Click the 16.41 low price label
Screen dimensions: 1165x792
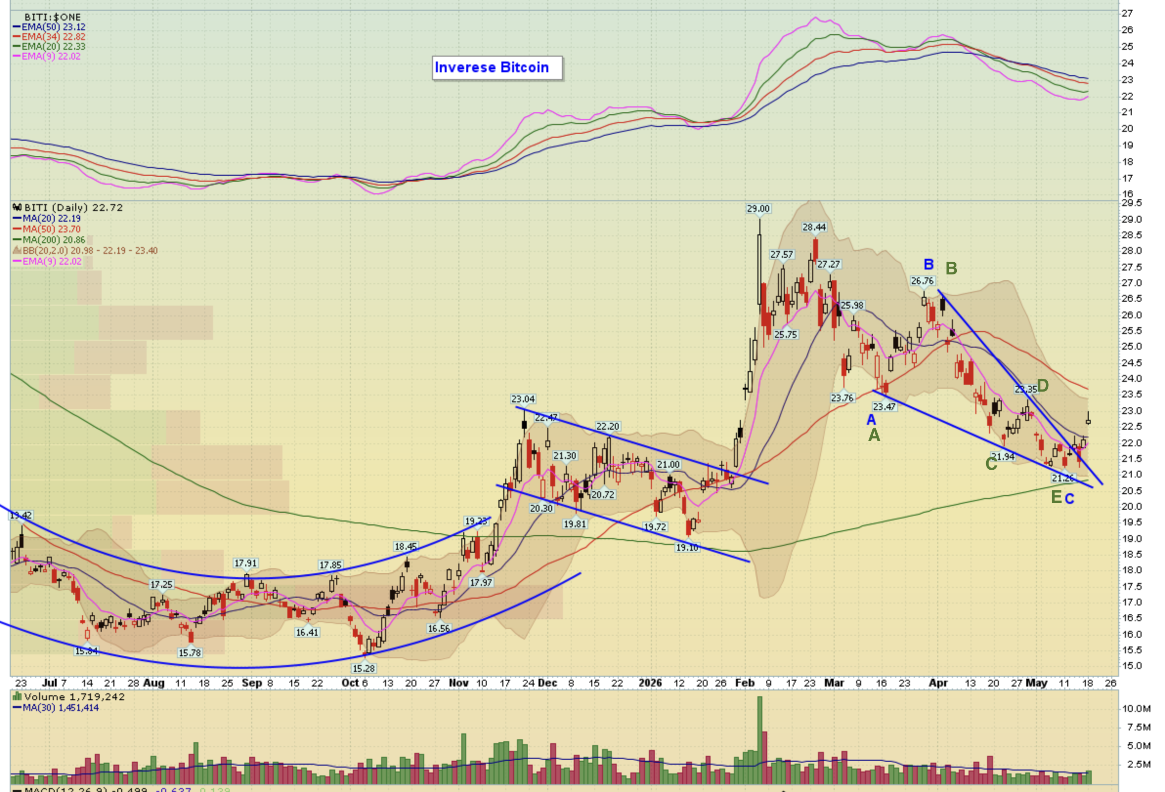[x=307, y=632]
